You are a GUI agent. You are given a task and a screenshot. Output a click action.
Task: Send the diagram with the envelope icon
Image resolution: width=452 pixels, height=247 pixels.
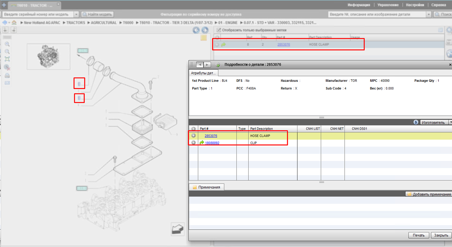coord(7,83)
